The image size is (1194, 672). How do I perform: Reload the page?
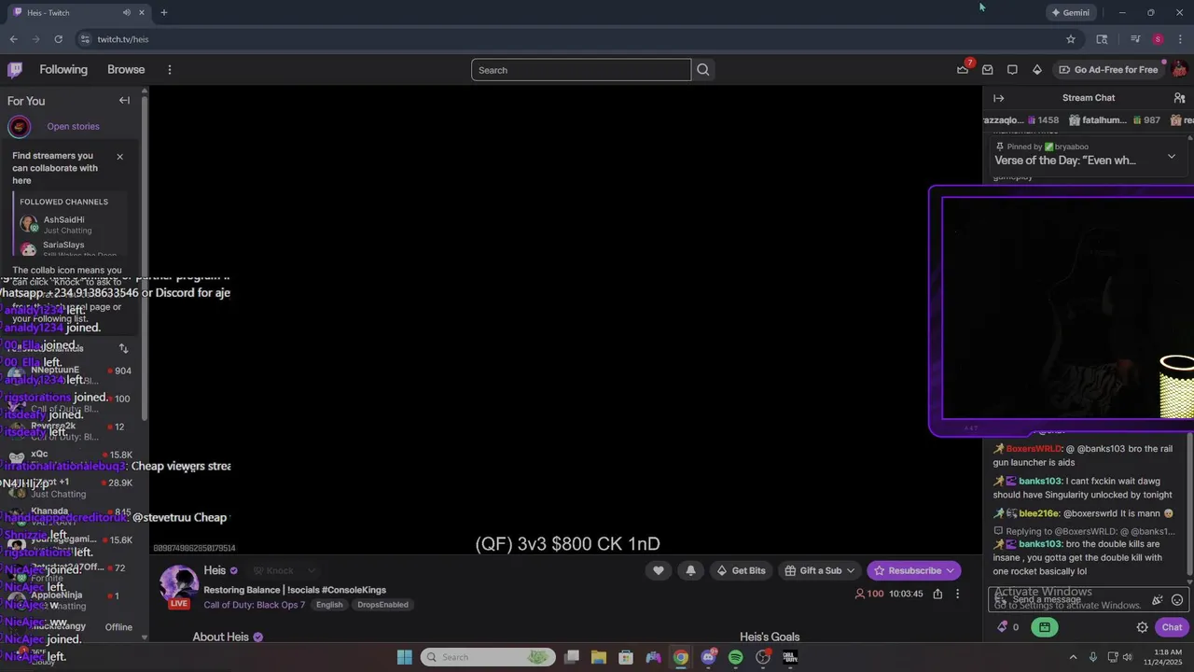pos(58,39)
